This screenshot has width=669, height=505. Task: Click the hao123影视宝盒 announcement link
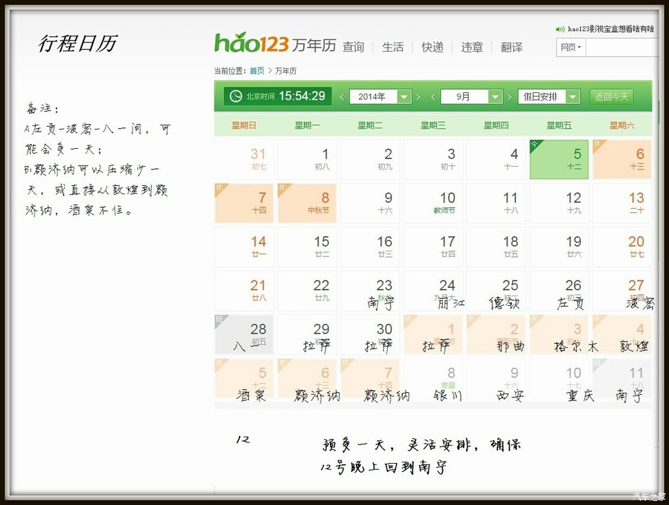610,29
